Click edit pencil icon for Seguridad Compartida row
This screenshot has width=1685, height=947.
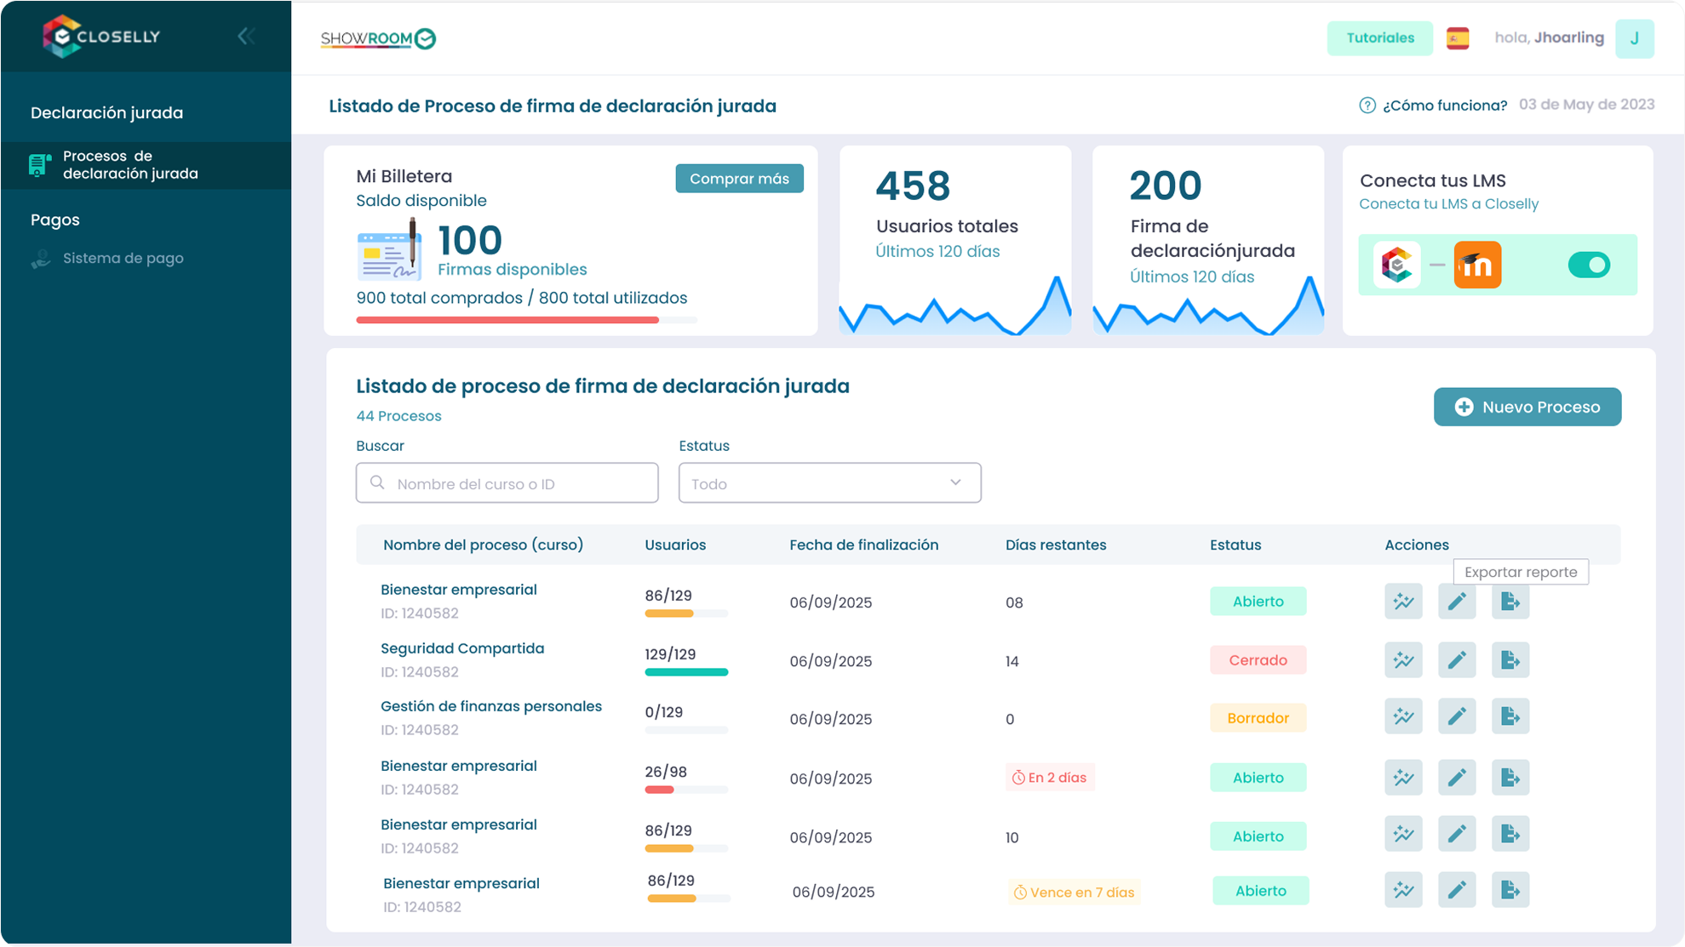pos(1456,660)
